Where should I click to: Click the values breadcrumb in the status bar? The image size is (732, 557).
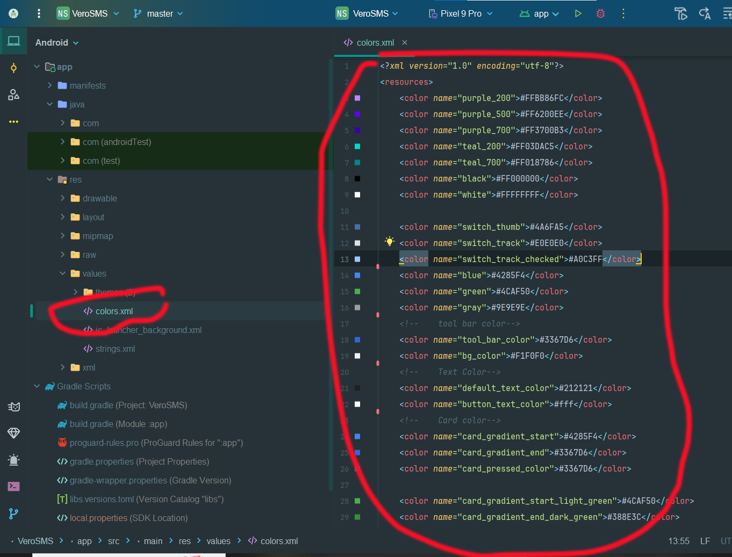(218, 541)
